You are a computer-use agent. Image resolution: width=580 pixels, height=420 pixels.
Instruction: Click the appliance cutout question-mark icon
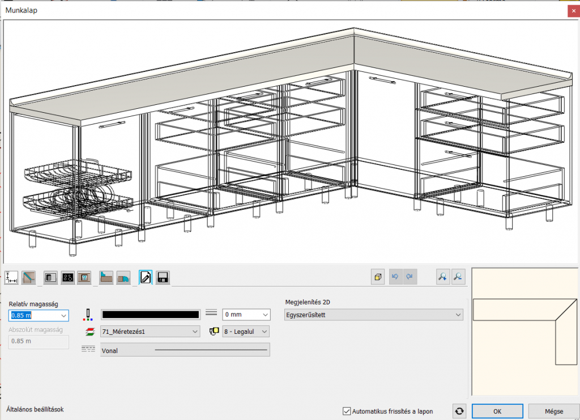point(84,277)
